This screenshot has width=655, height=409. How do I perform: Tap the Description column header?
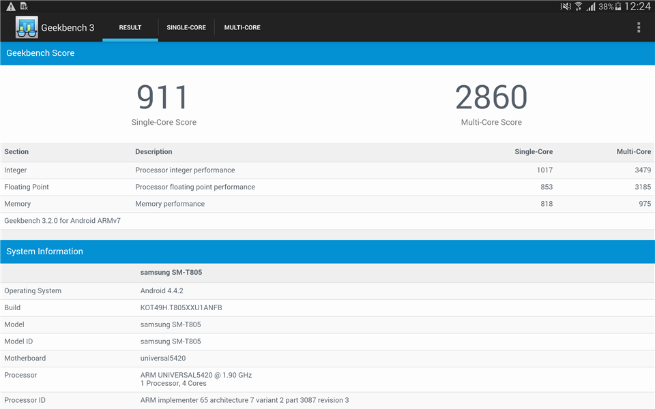(154, 151)
